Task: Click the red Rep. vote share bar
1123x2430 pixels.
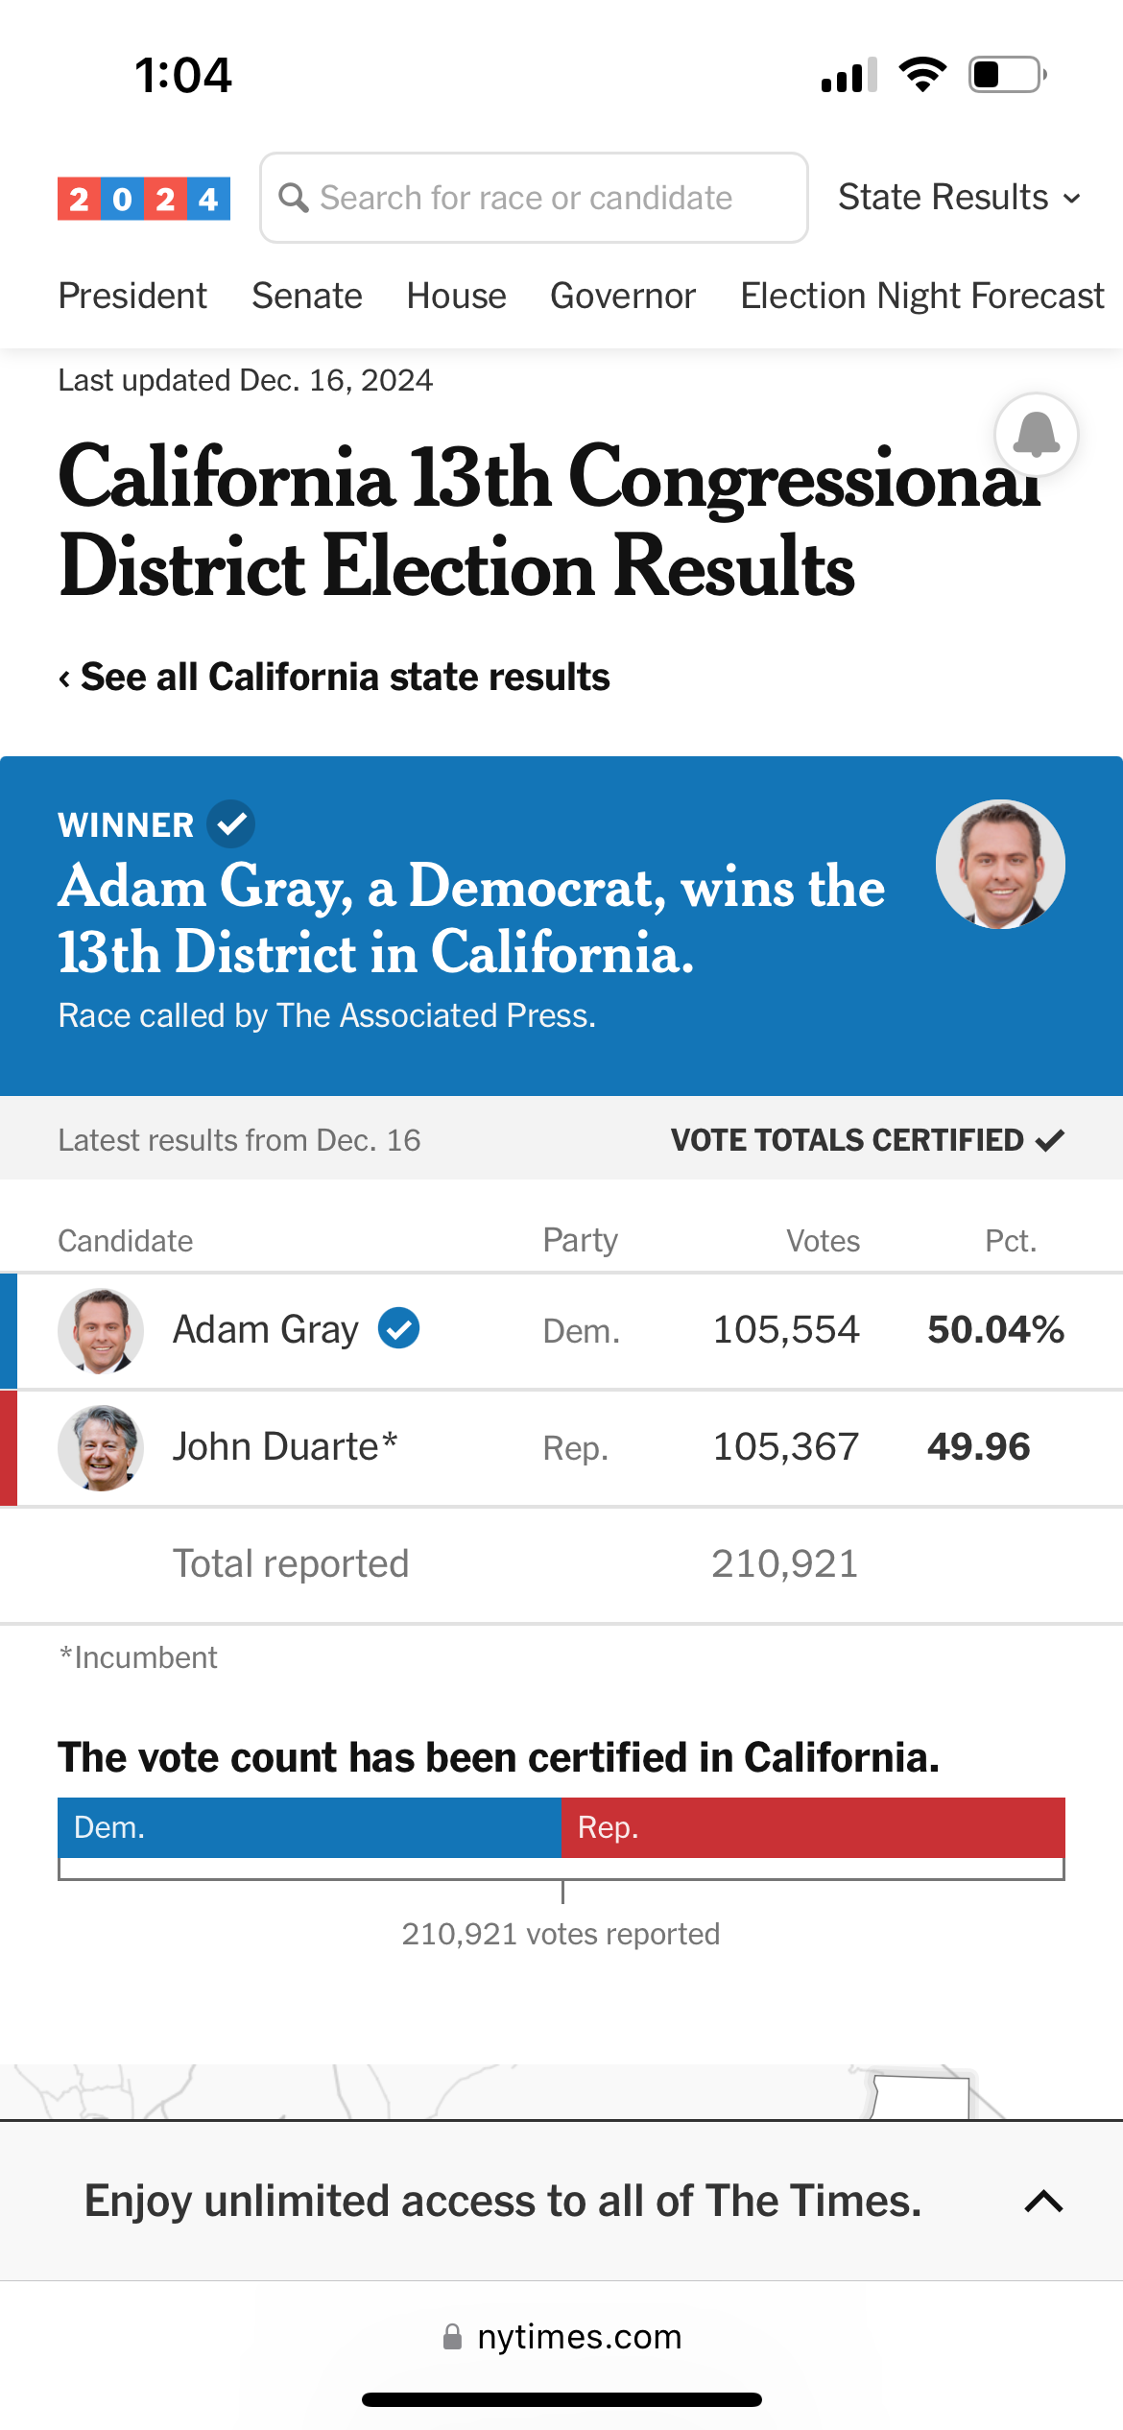Action: point(813,1827)
